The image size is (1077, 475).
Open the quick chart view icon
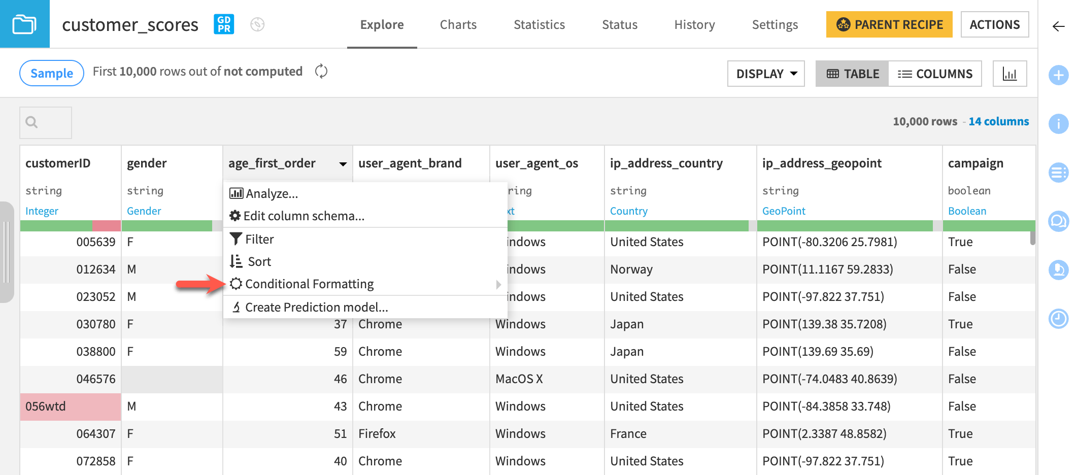click(x=1009, y=74)
